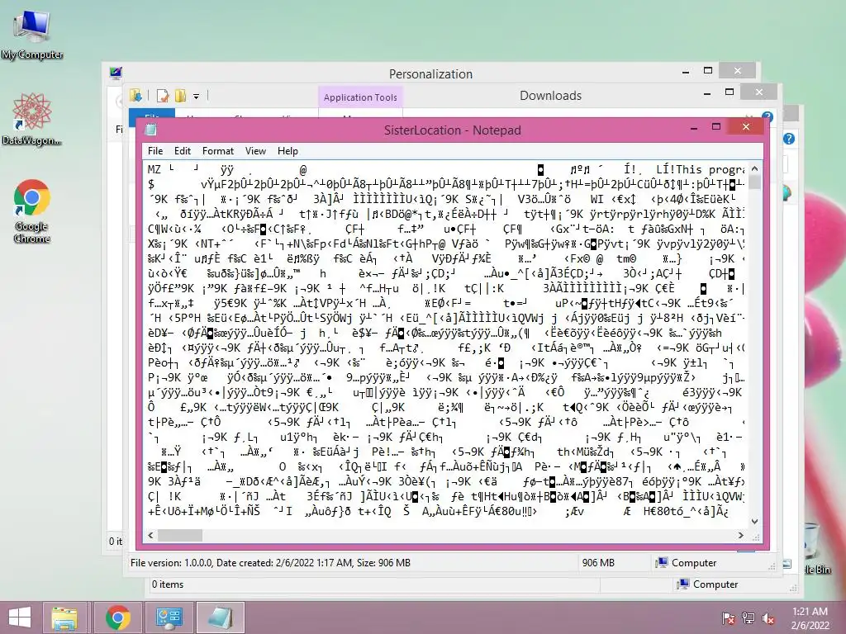
Task: Open the Notepad window system icon
Action: tap(151, 130)
